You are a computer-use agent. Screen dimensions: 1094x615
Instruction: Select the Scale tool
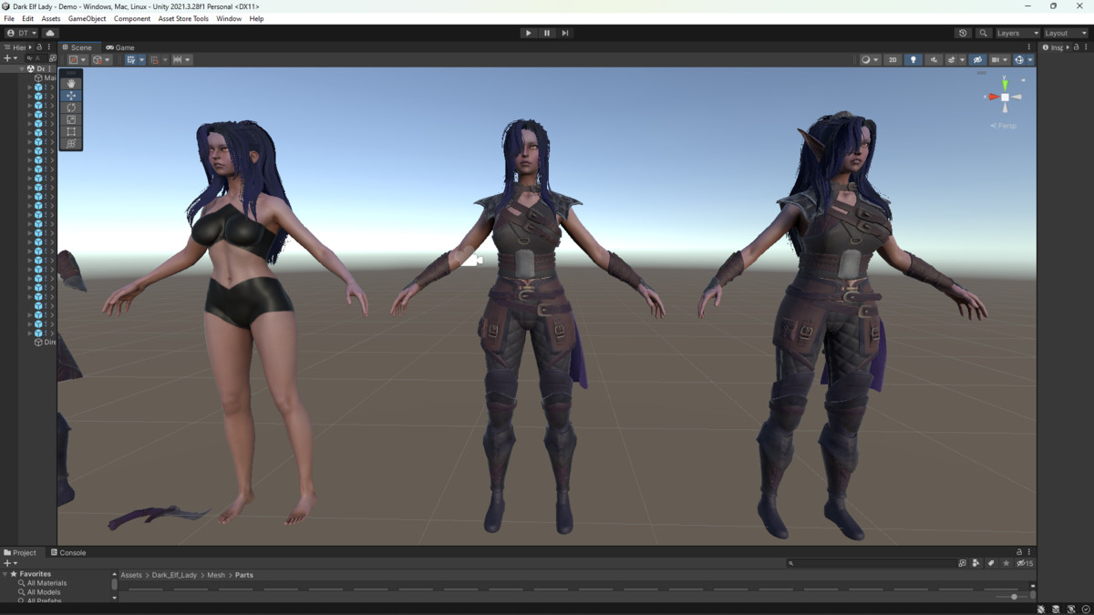[x=71, y=119]
